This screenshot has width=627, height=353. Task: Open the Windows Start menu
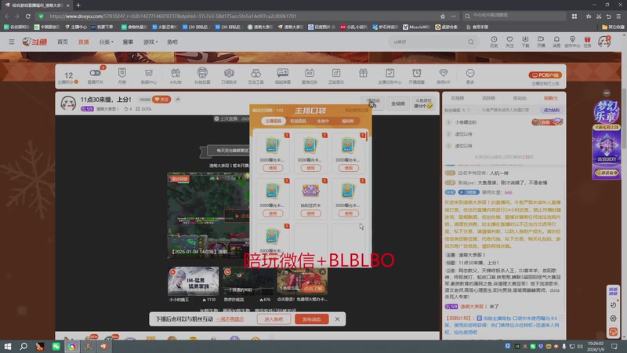coord(8,346)
